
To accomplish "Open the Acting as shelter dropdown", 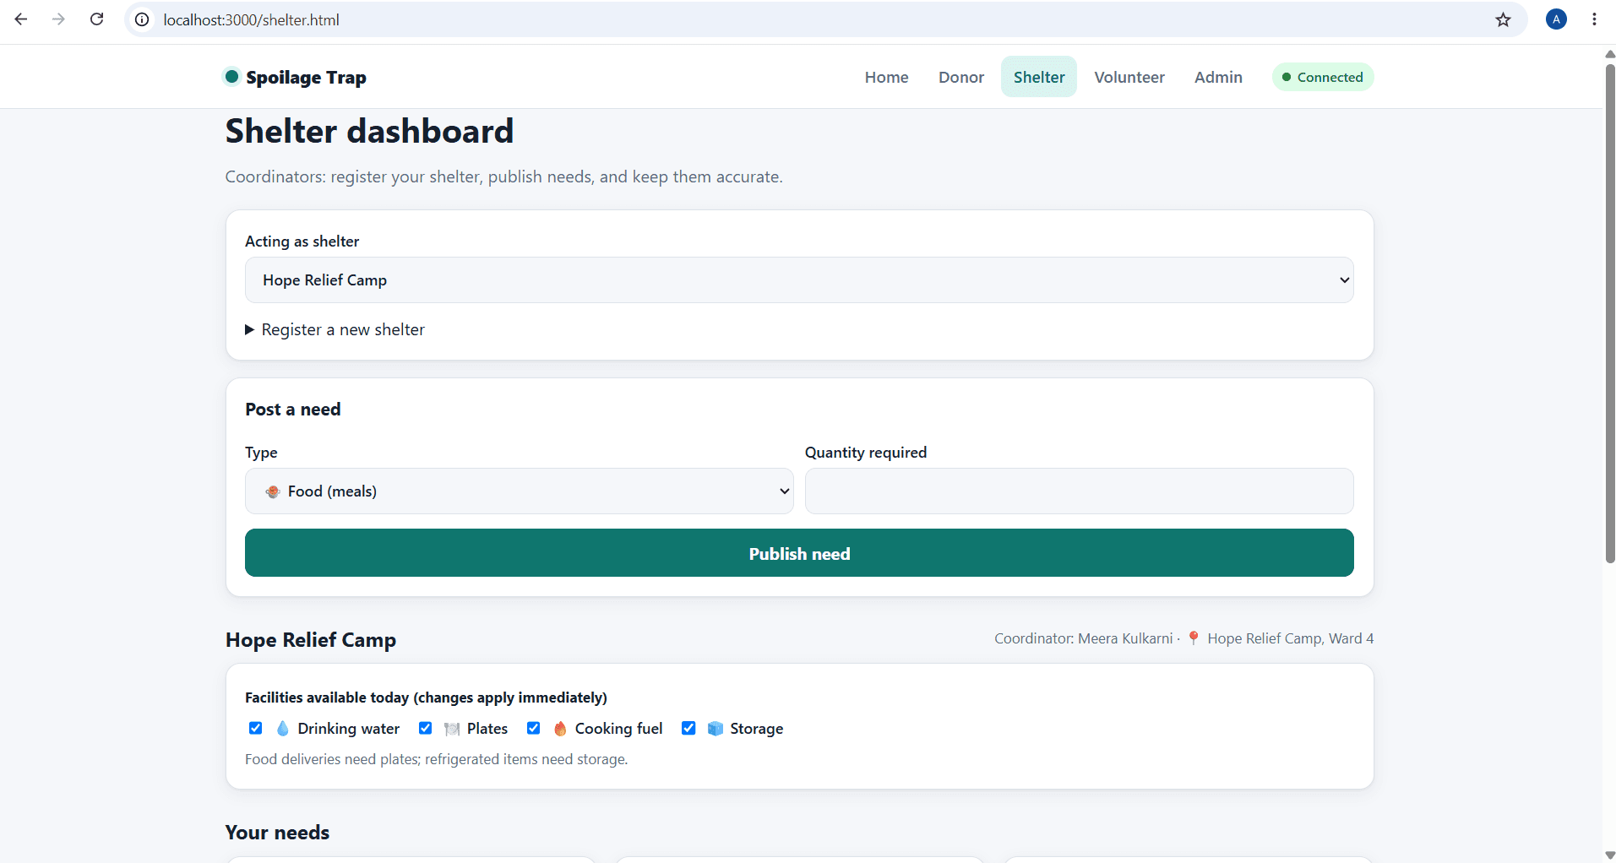I will coord(799,280).
